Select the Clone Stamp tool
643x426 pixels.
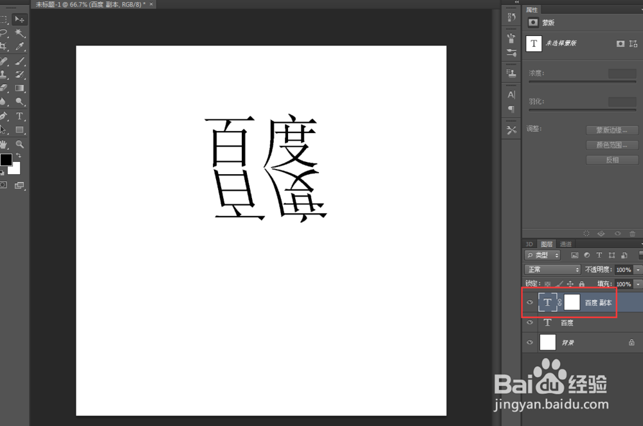point(3,75)
